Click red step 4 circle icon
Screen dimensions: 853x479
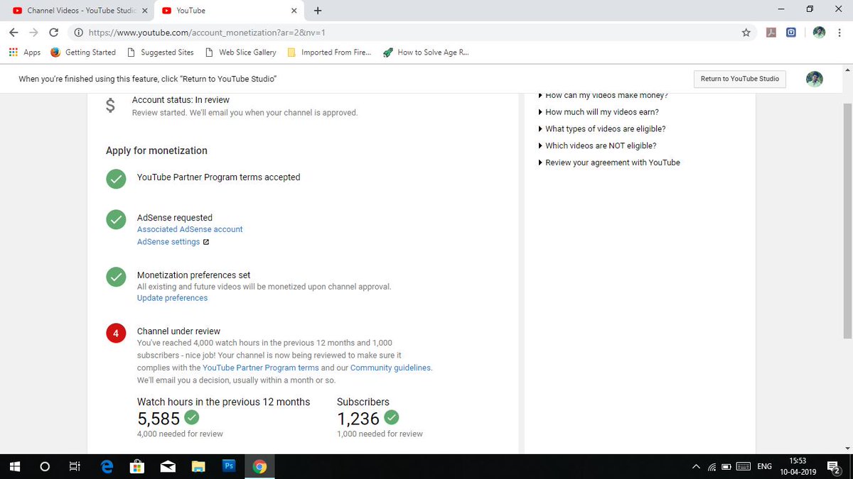click(x=116, y=333)
